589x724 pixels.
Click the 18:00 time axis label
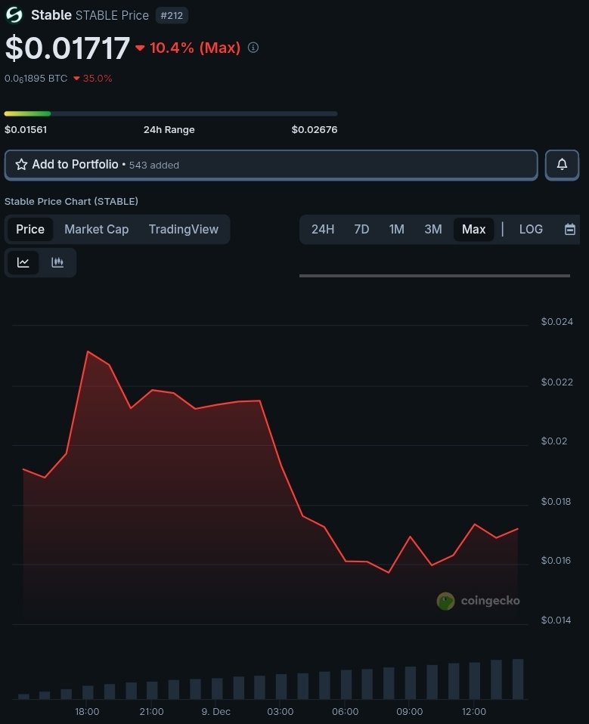[x=87, y=712]
